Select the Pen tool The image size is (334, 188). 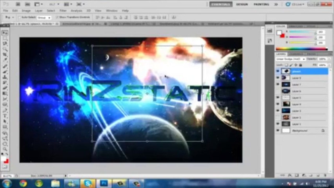pyautogui.click(x=5, y=111)
